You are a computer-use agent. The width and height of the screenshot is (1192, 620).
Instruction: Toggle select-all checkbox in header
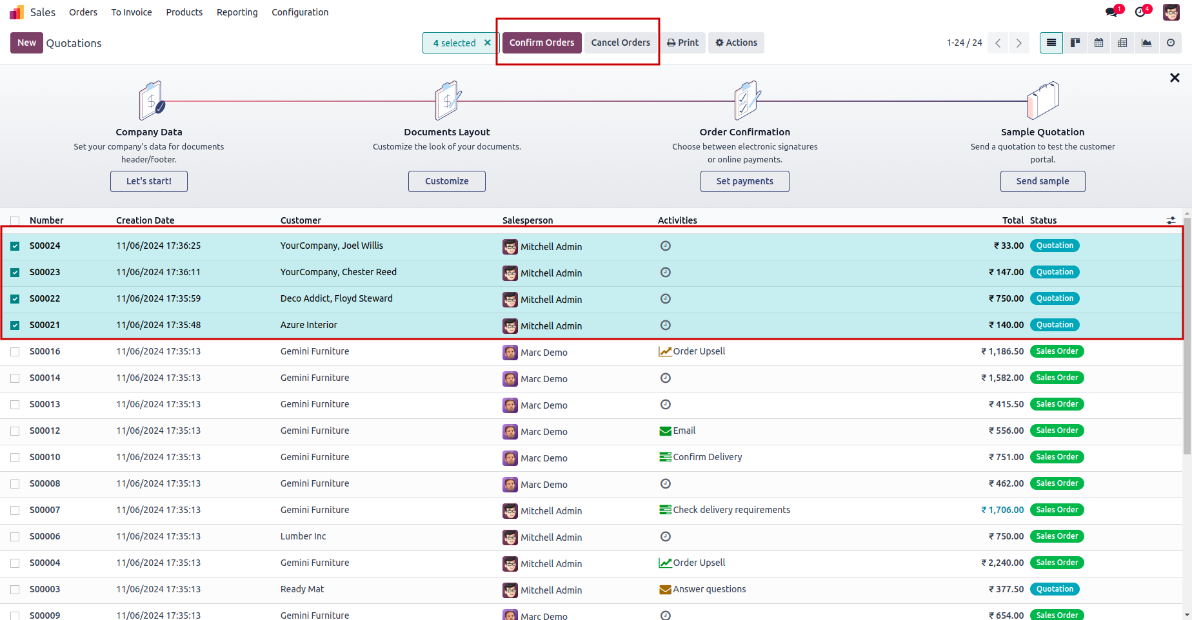(15, 220)
